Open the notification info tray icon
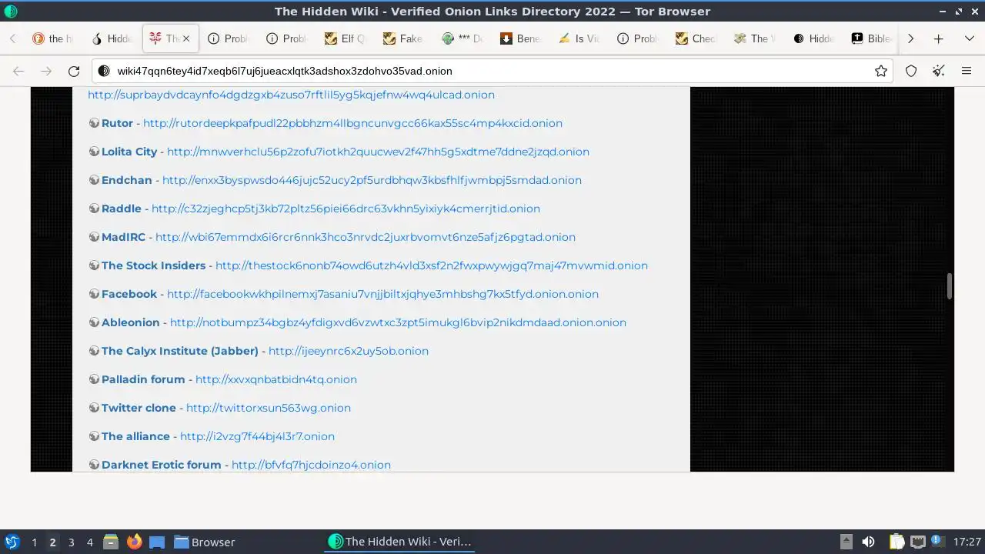The width and height of the screenshot is (985, 554). (x=938, y=542)
